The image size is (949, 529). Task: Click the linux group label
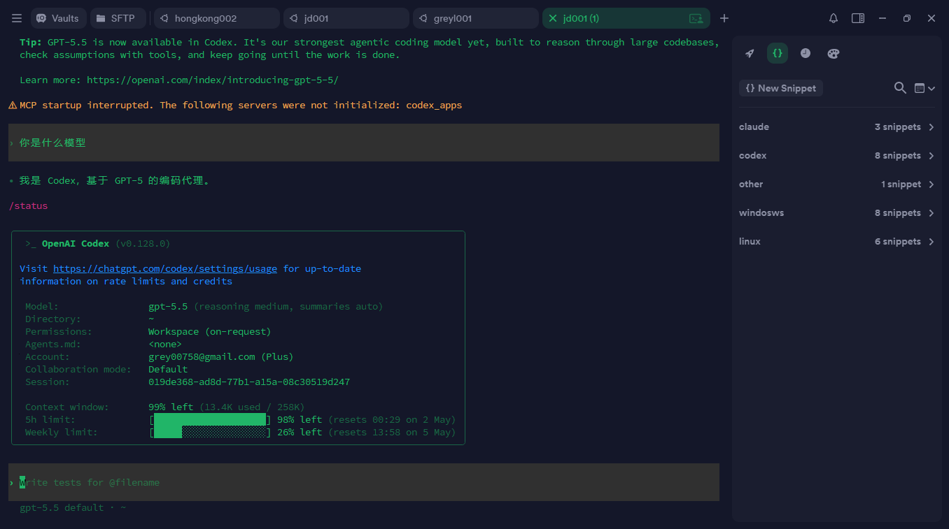(750, 242)
